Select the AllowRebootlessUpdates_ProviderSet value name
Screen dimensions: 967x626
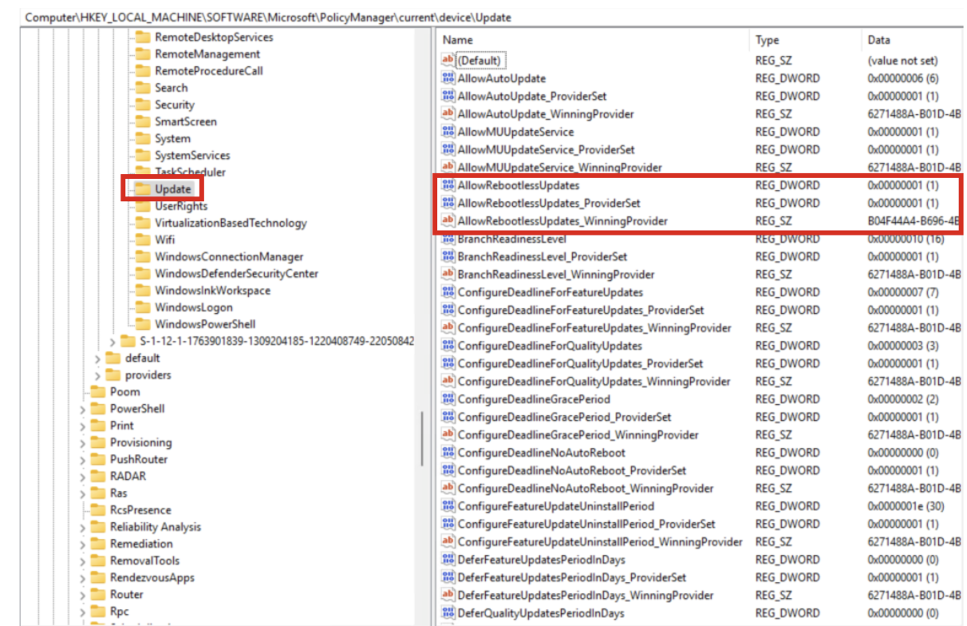click(549, 203)
